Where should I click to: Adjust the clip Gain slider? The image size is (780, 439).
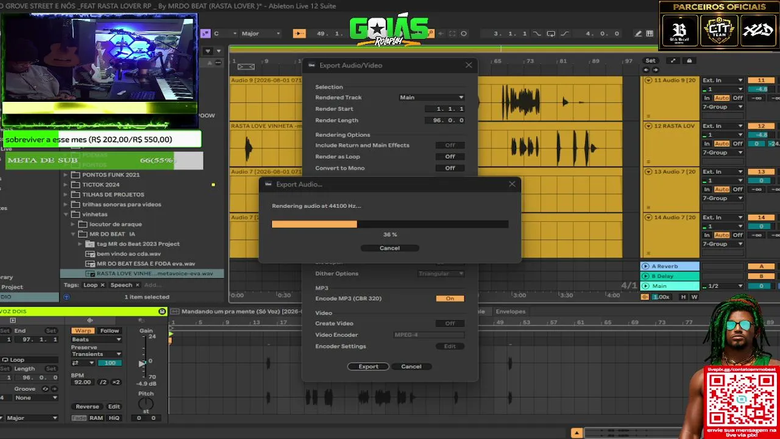pos(143,363)
